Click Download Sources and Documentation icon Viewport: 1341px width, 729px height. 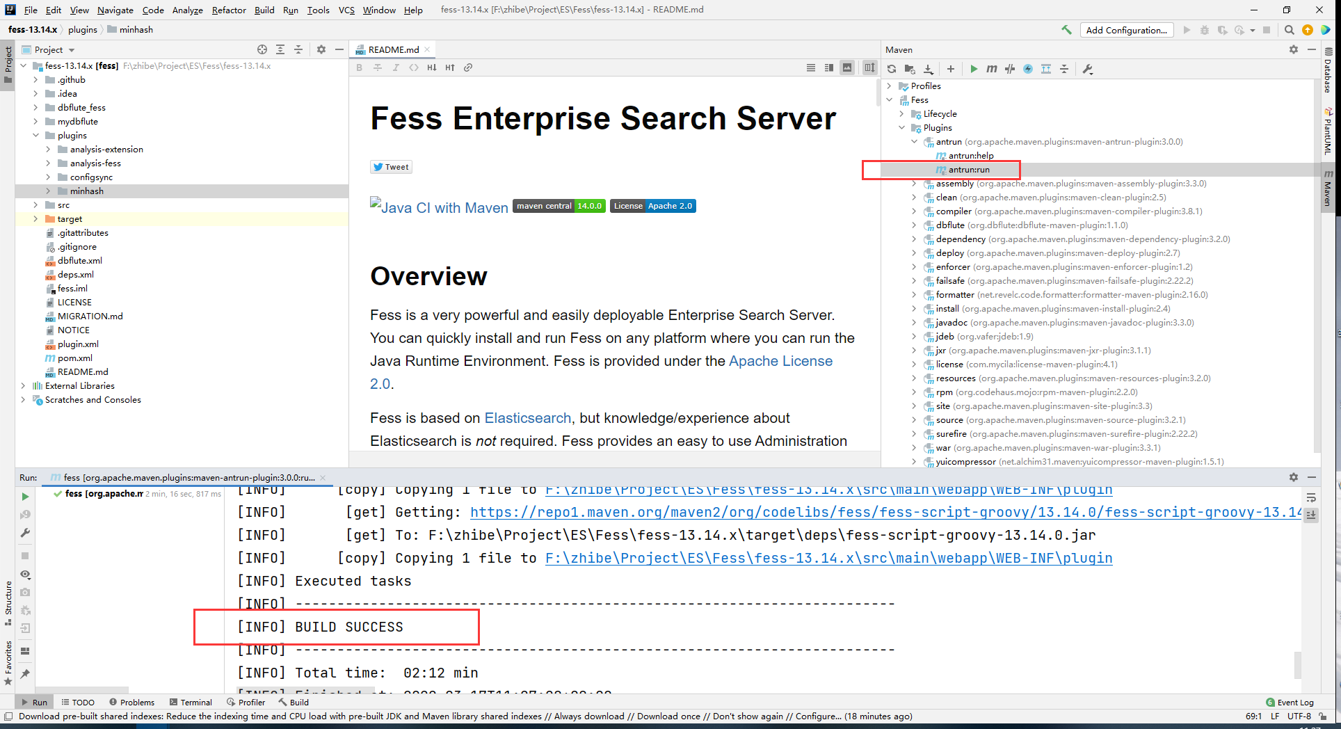pos(929,69)
